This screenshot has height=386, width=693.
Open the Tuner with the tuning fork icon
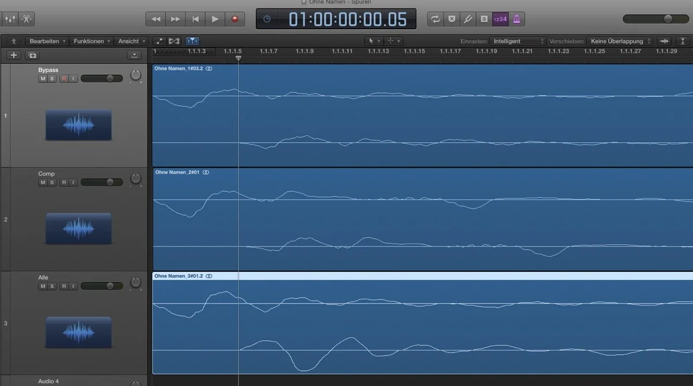[x=468, y=19]
